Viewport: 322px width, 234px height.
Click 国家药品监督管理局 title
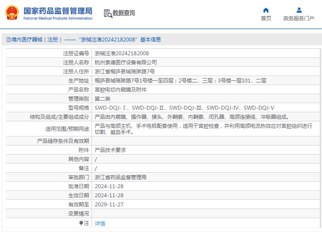pos(58,11)
